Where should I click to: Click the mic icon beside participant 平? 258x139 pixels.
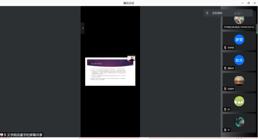click(225, 130)
